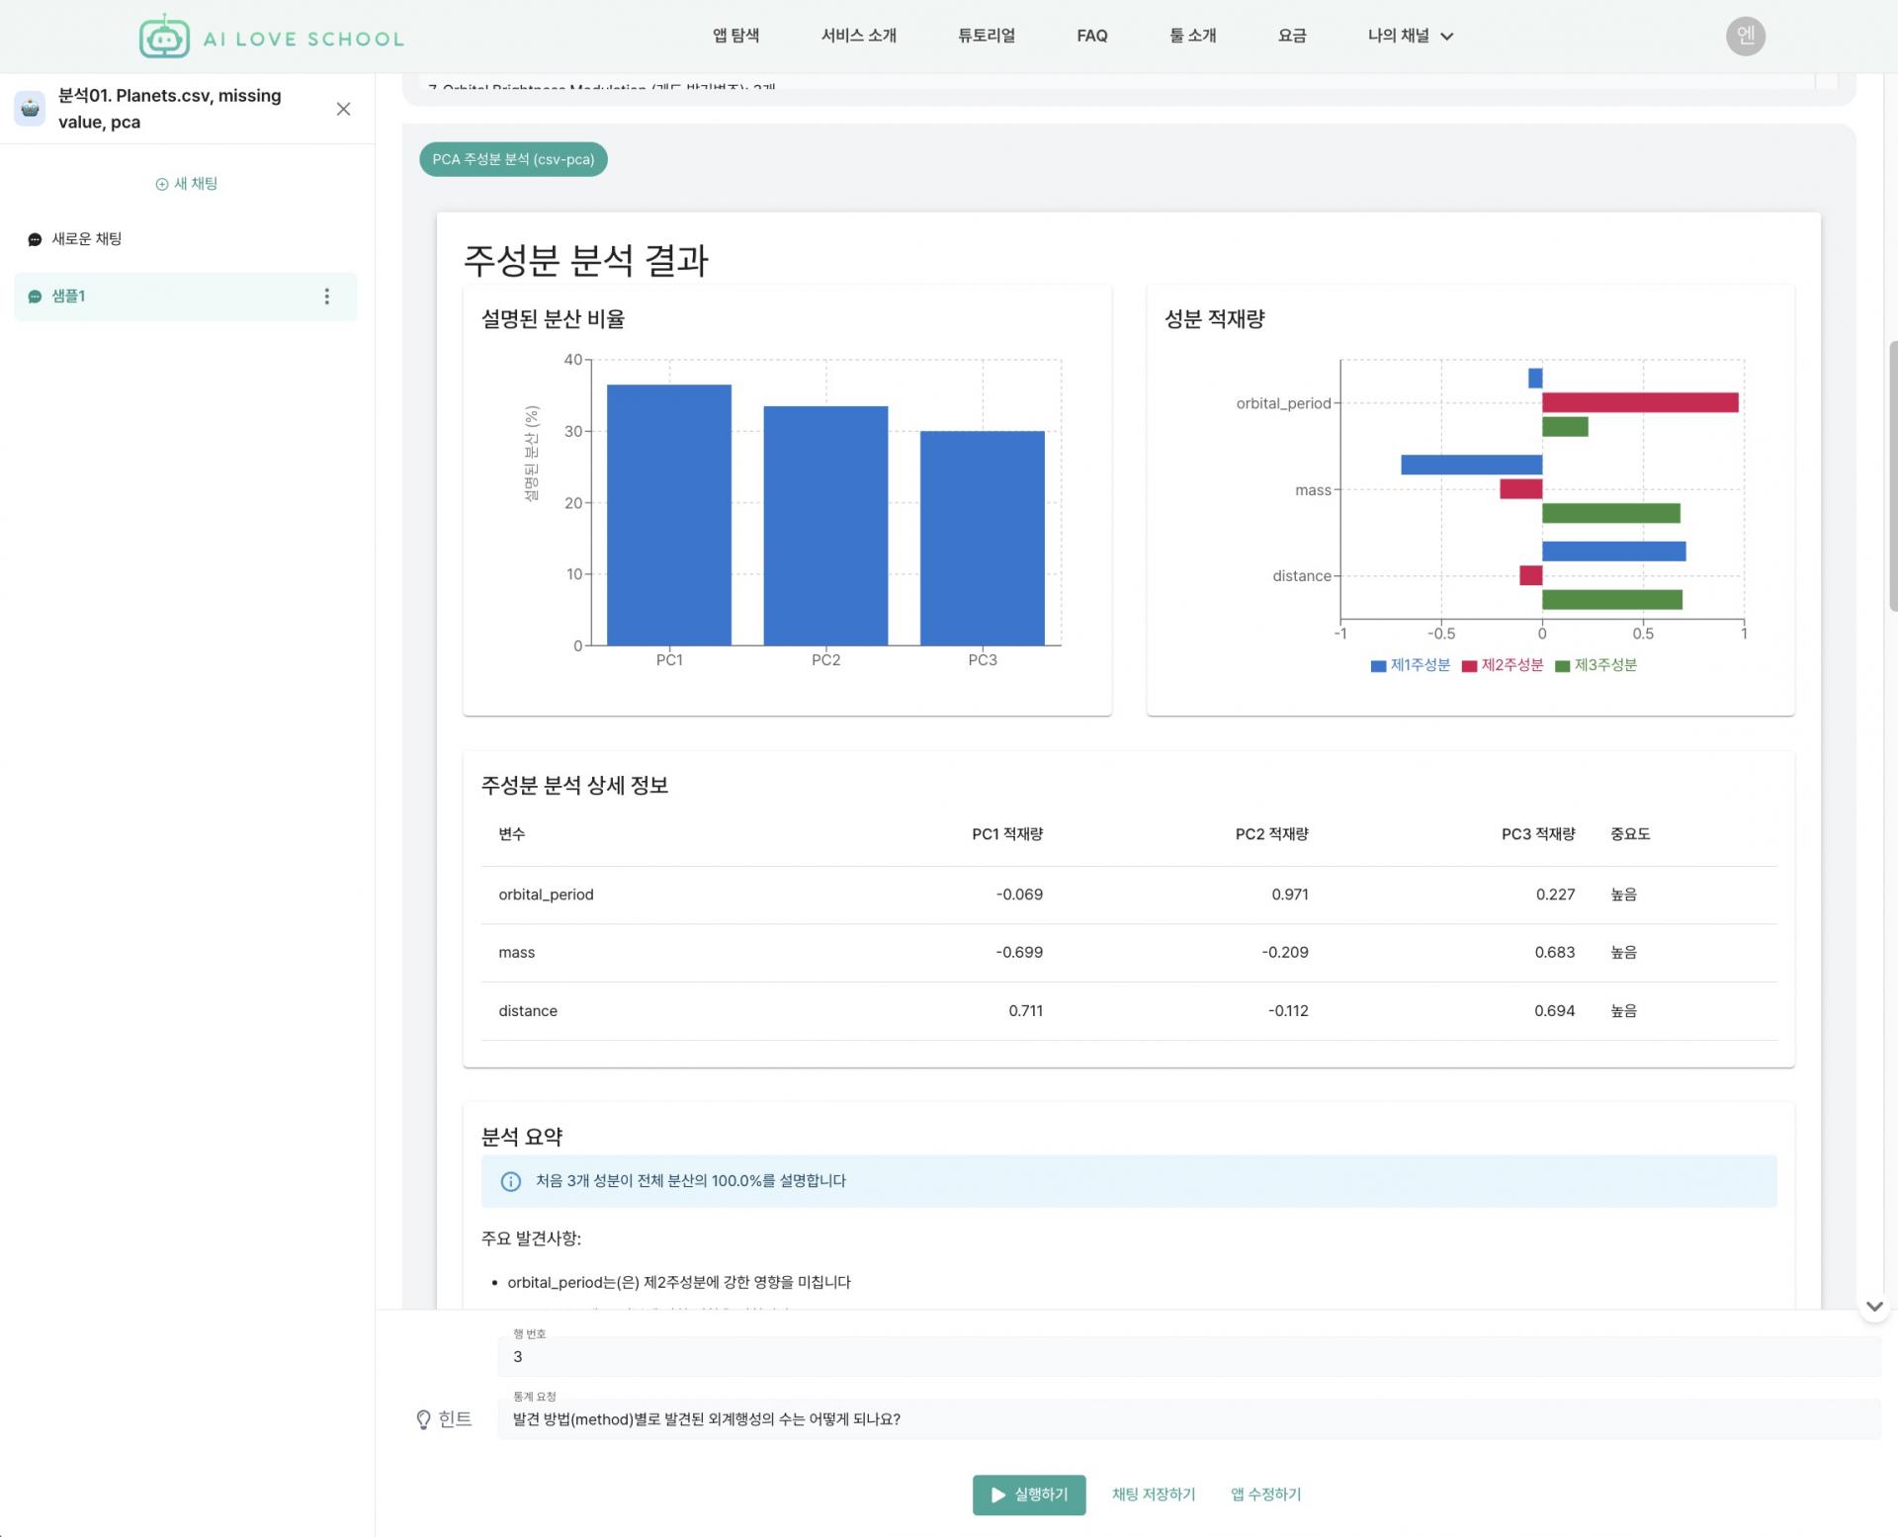Viewport: 1898px width, 1537px height.
Task: Click 앱 수정하기 link
Action: click(x=1265, y=1494)
